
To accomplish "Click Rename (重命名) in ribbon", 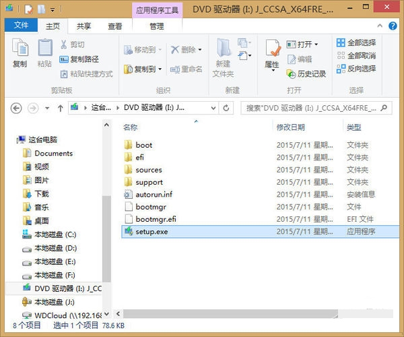I will click(186, 69).
